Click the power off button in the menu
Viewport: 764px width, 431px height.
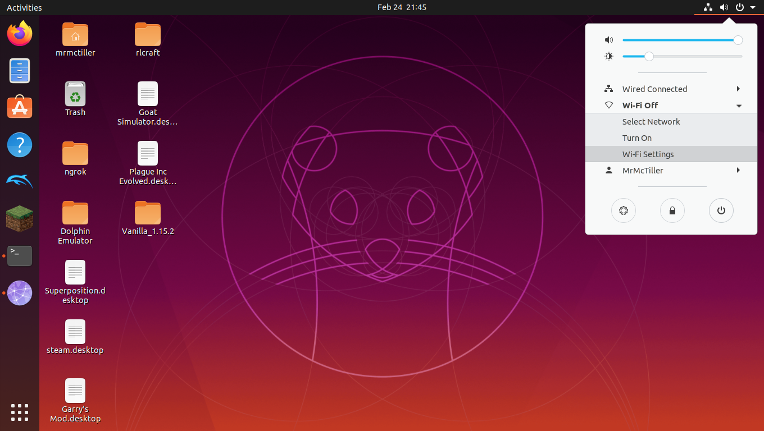[x=721, y=210]
